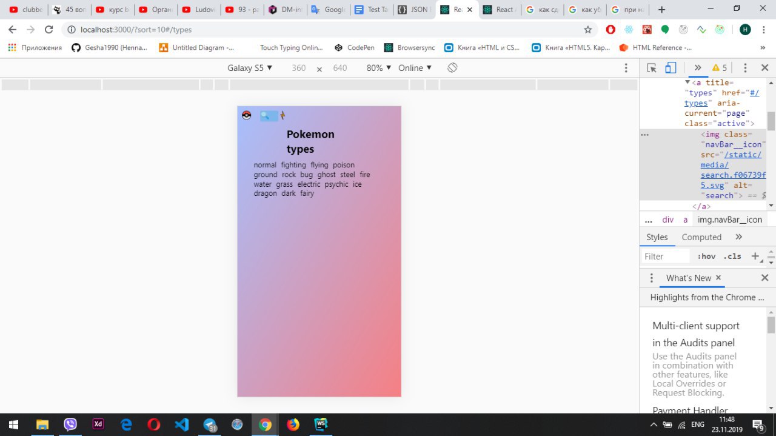Bookmark this page with the star icon
The width and height of the screenshot is (776, 436).
pos(587,29)
